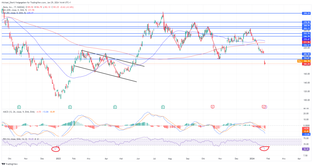Click the RSI (14, close, SMA, 14, 2) legend
The image size is (313, 167).
(x=15, y=139)
